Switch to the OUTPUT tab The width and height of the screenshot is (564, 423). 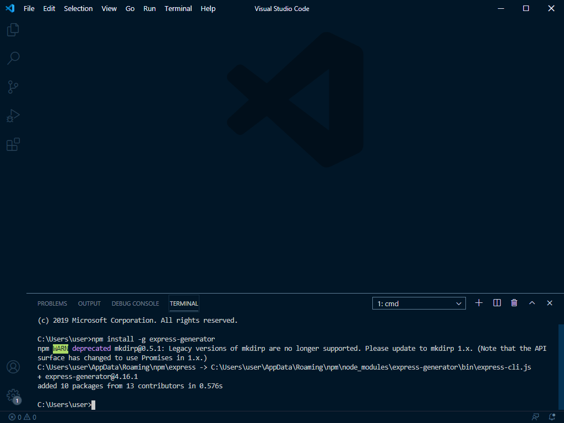tap(89, 303)
